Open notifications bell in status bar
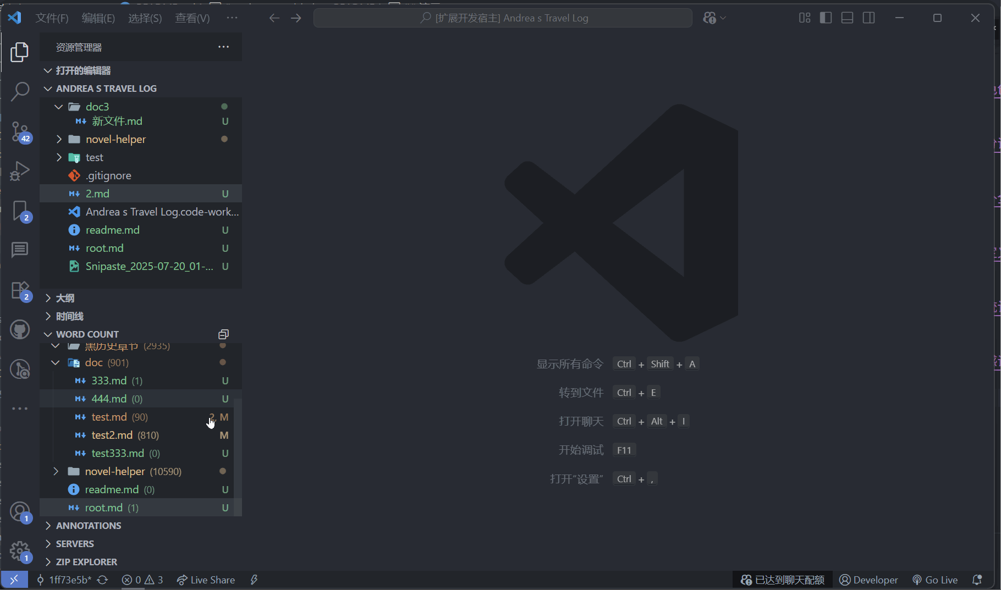 click(x=977, y=580)
